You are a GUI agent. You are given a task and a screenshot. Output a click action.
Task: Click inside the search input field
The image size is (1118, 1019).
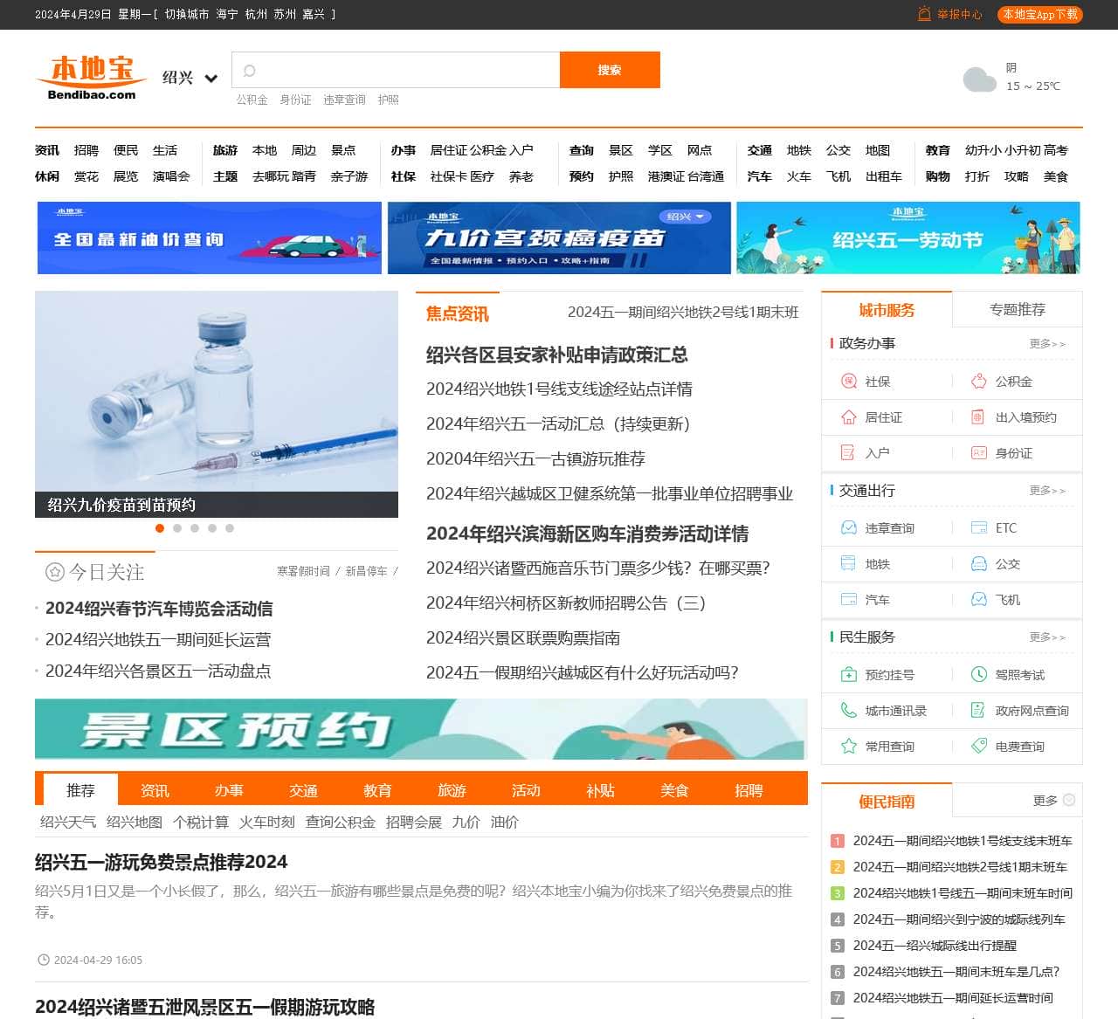(393, 70)
